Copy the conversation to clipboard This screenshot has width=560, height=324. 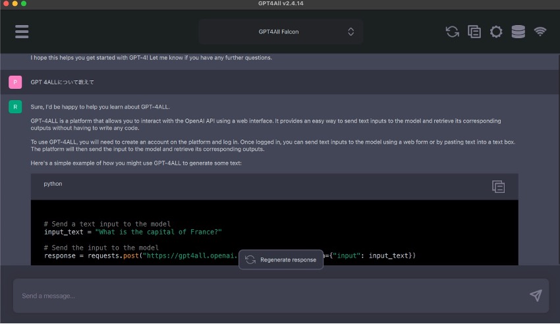(x=474, y=32)
